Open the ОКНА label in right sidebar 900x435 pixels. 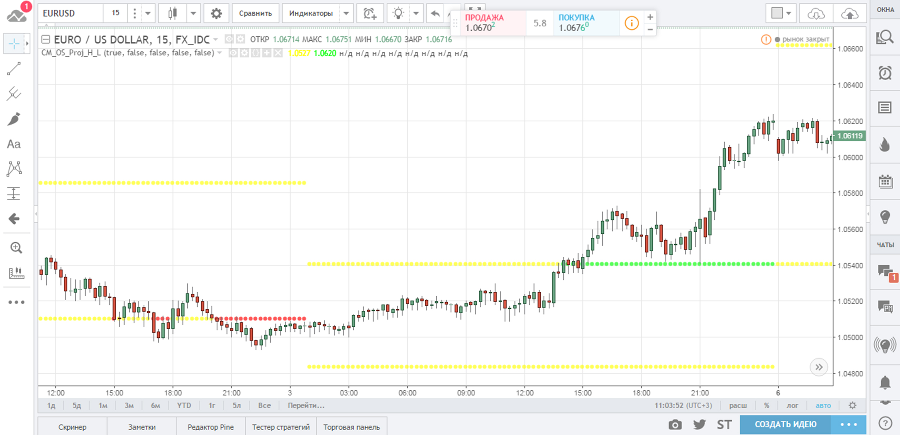click(885, 10)
